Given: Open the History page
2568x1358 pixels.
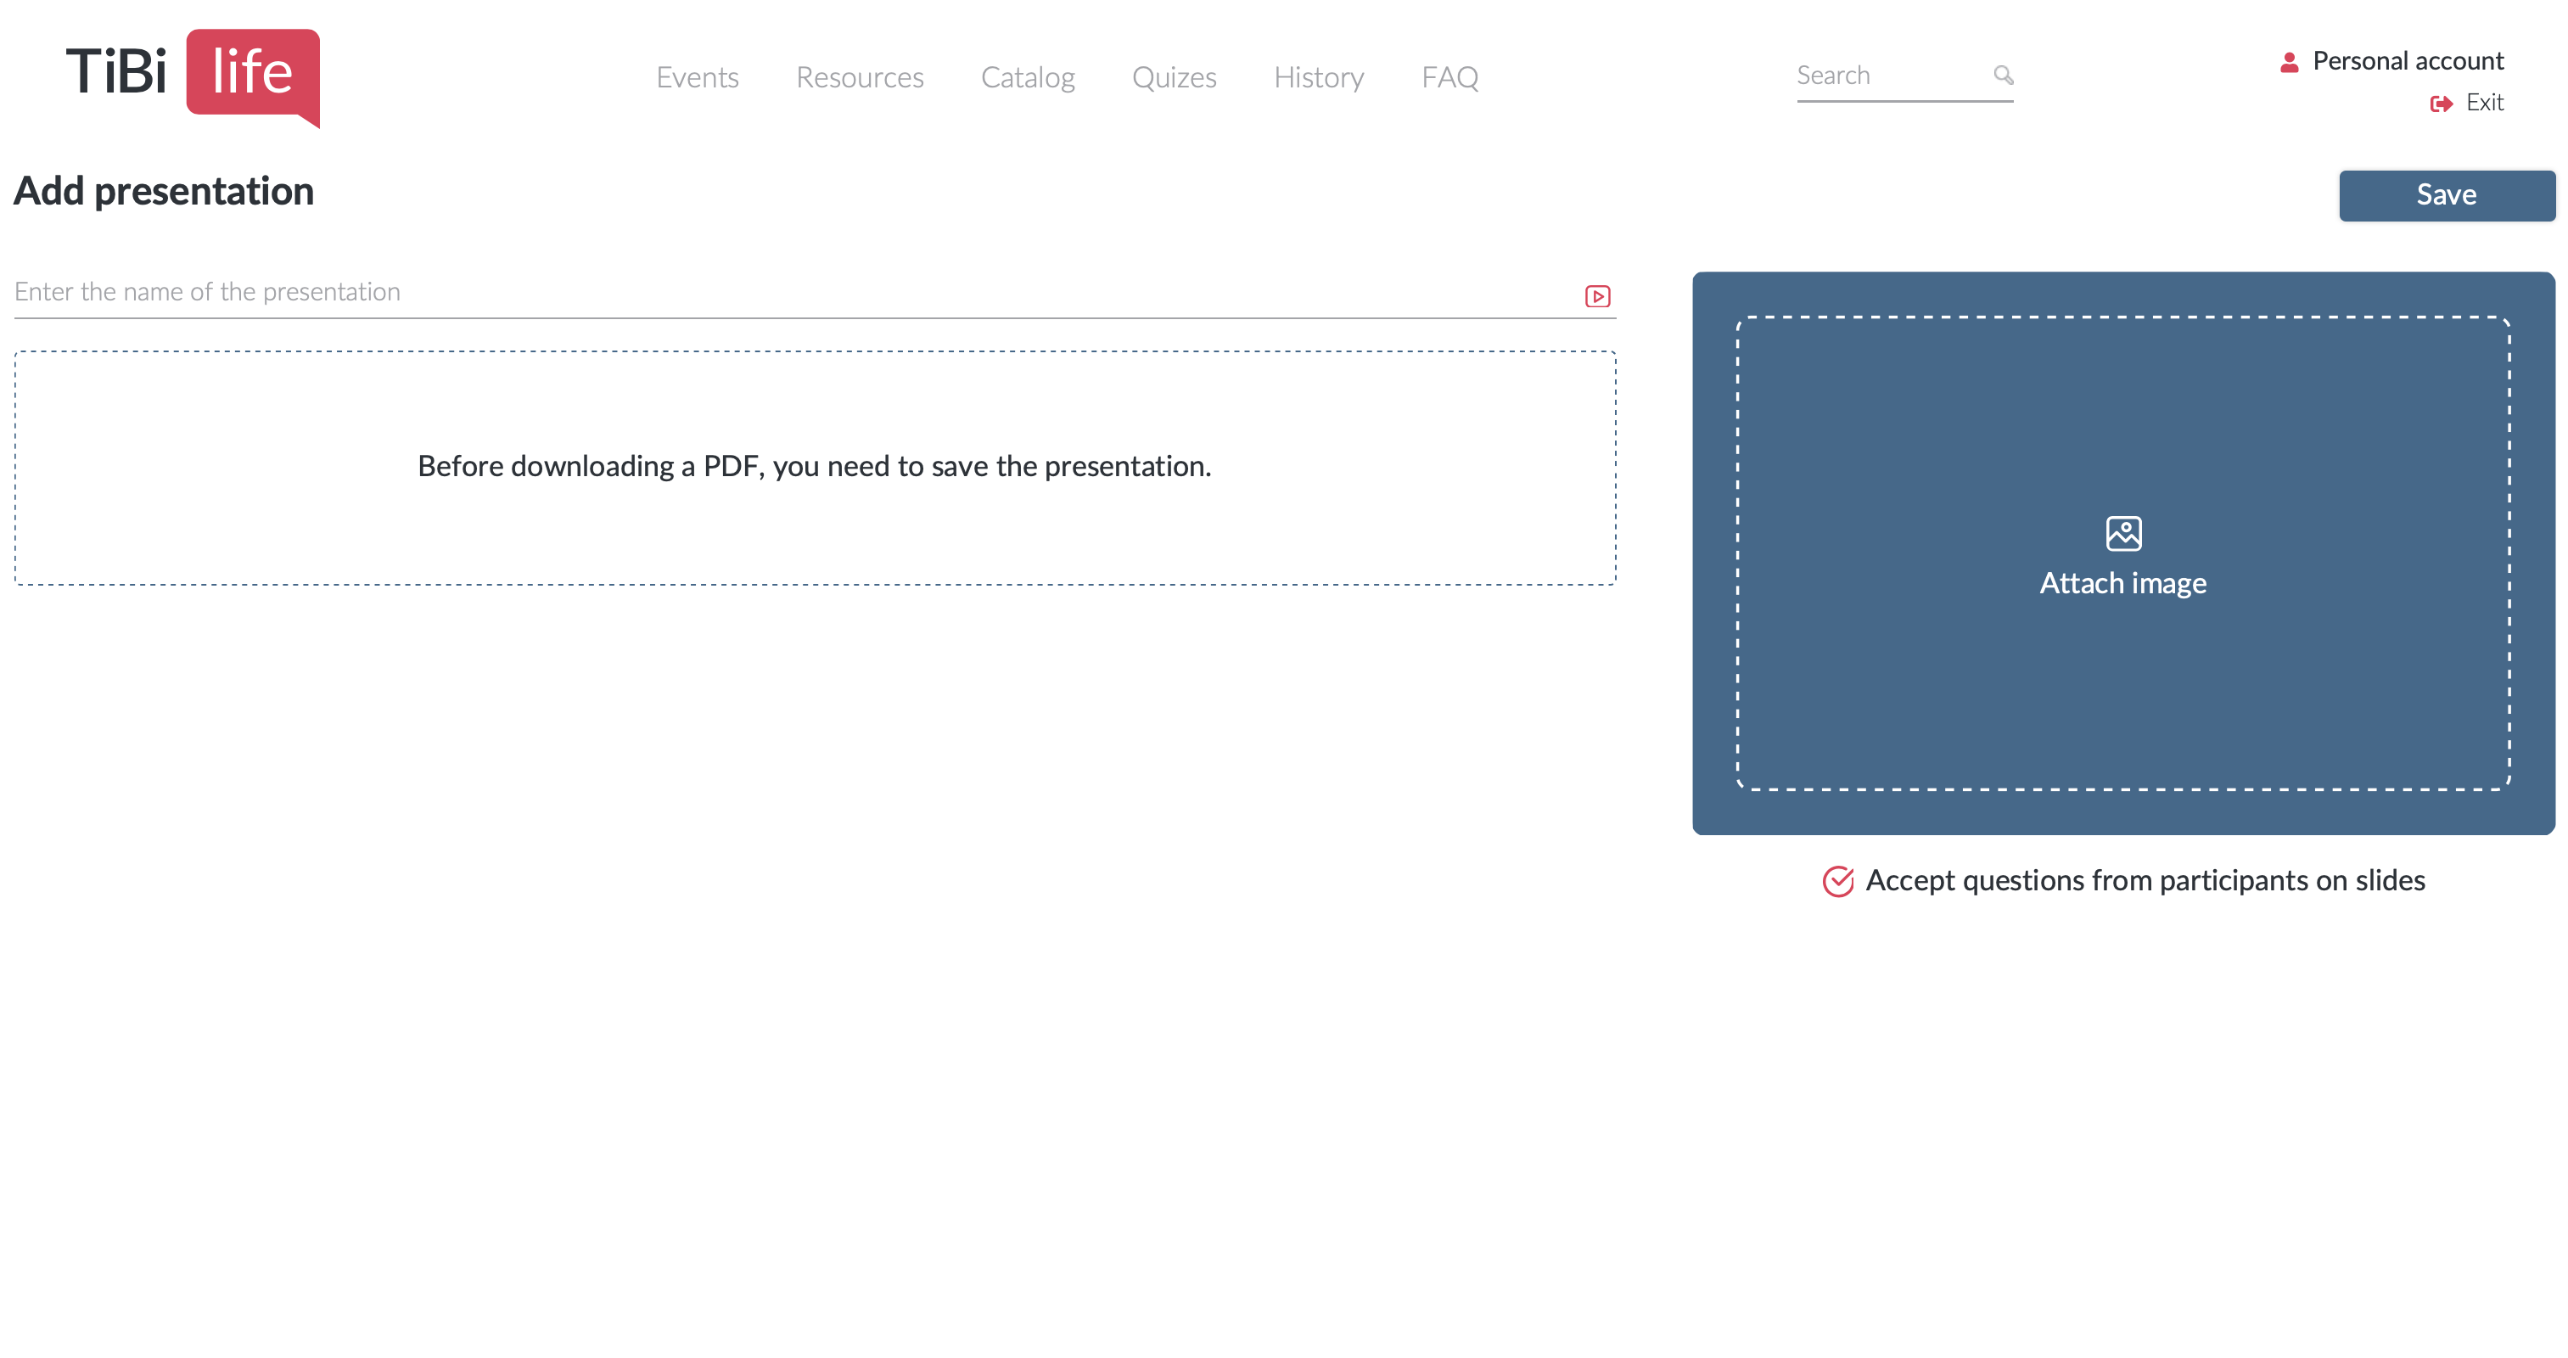Looking at the screenshot, I should coord(1318,76).
